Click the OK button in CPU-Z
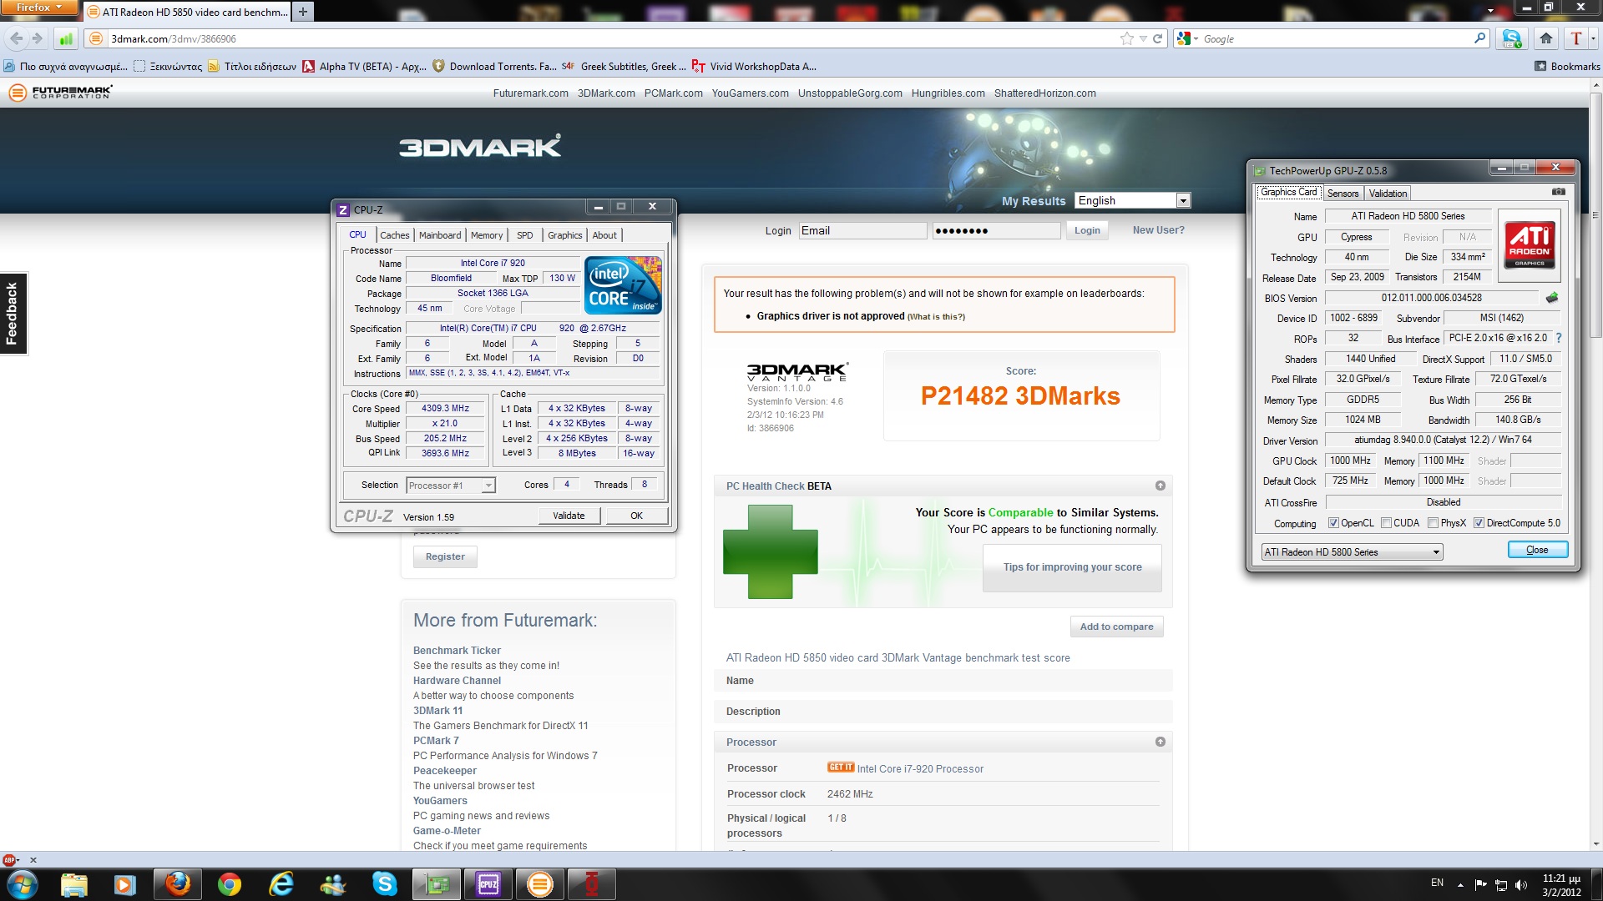Viewport: 1603px width, 901px height. click(x=636, y=516)
